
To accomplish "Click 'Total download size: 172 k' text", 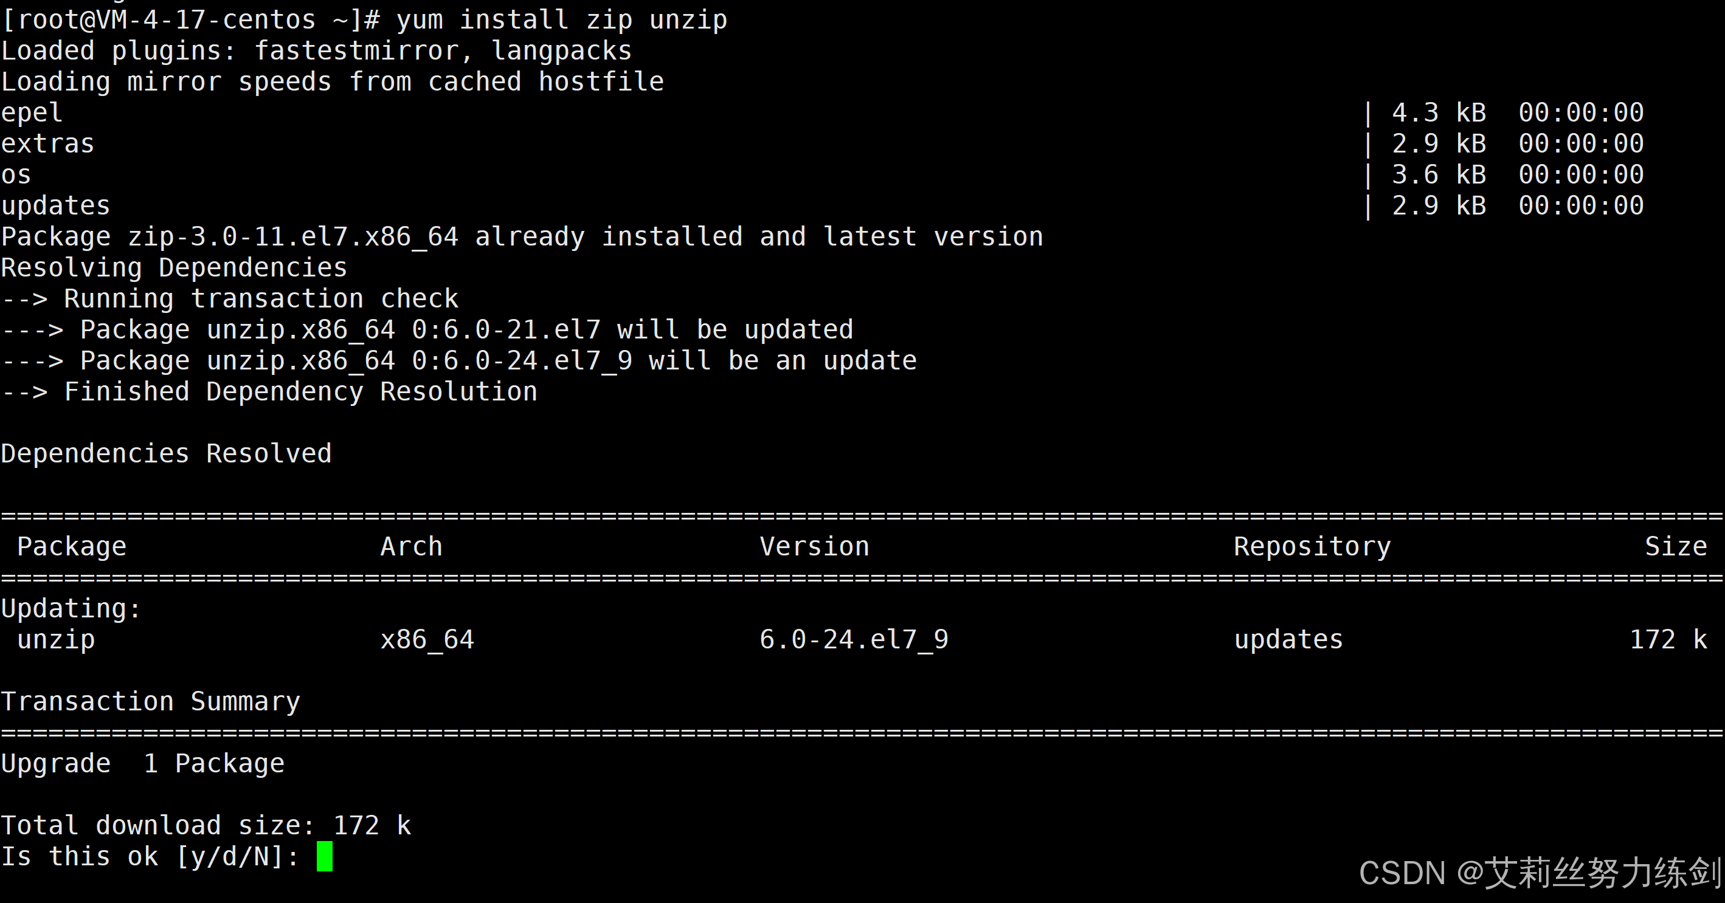I will 206,825.
